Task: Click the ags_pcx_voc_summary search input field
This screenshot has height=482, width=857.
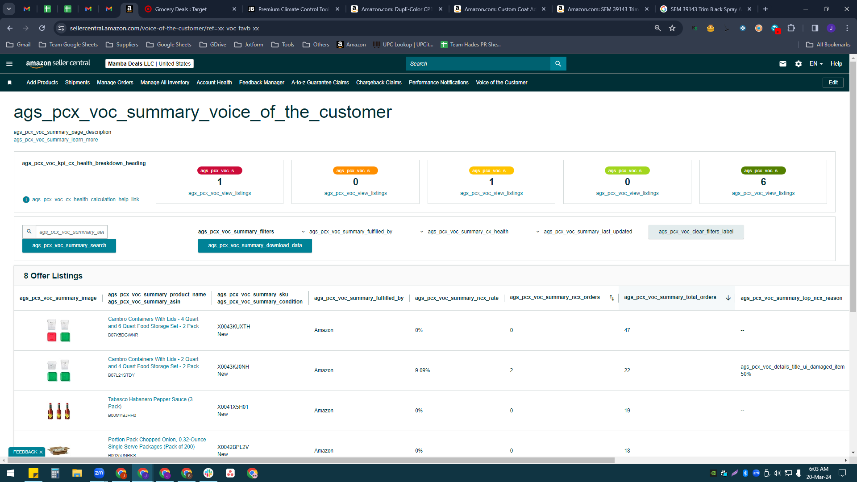Action: click(x=71, y=232)
